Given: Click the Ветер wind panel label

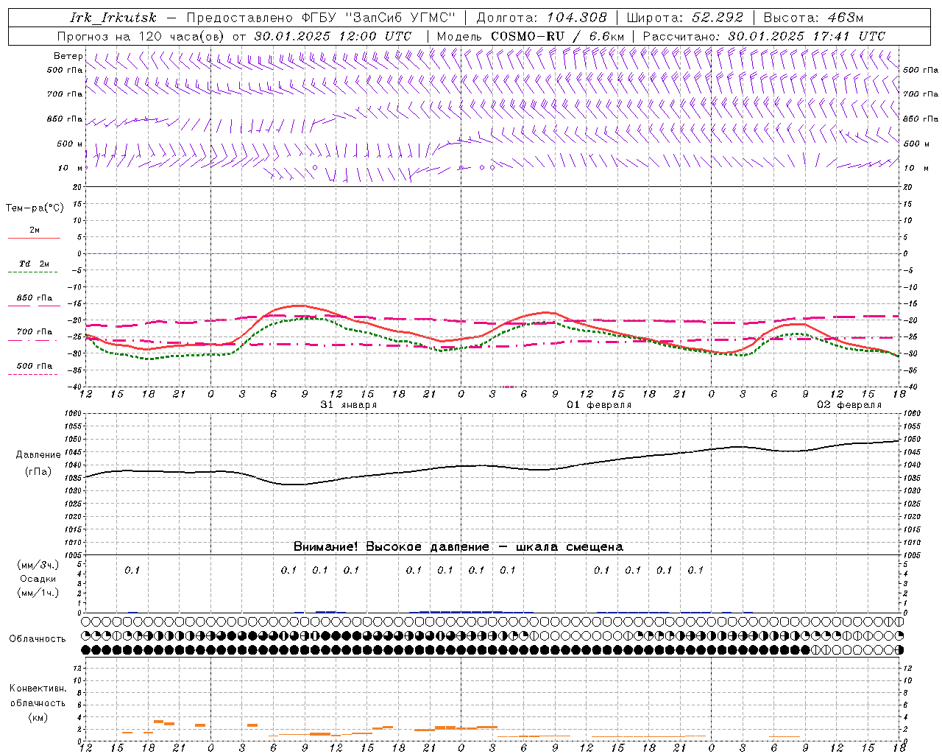Looking at the screenshot, I should [x=68, y=56].
